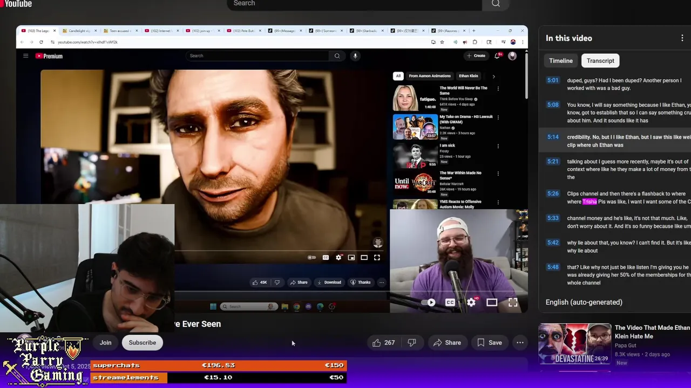Click the Download button under the embedded video
This screenshot has width=691, height=388.
(x=329, y=282)
